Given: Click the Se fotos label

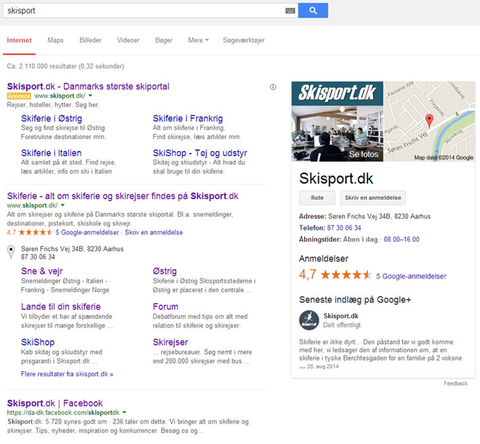Looking at the screenshot, I should [x=364, y=154].
